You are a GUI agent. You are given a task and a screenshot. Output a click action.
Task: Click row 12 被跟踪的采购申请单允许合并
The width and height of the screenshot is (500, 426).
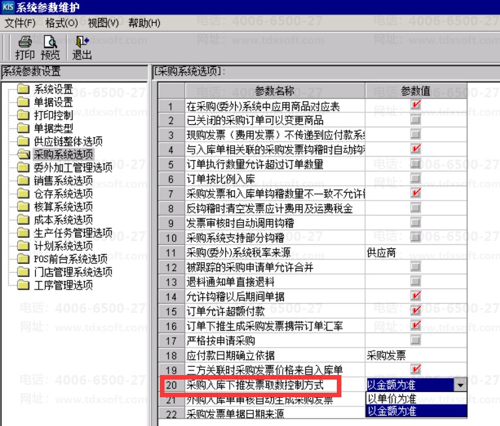point(250,267)
